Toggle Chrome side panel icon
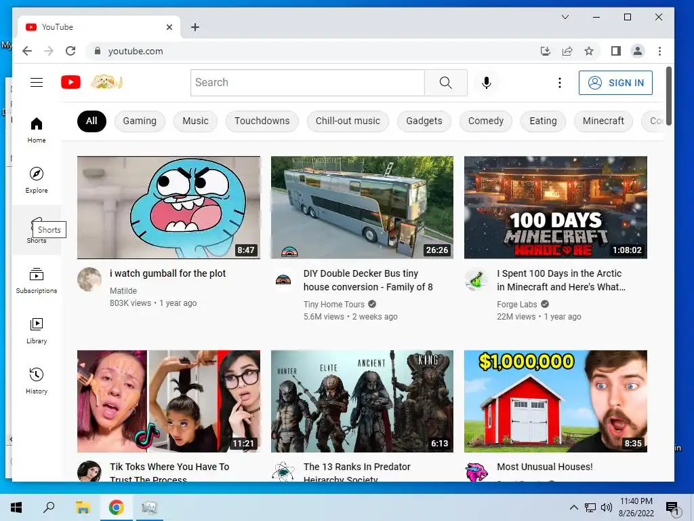694x521 pixels. tap(615, 51)
